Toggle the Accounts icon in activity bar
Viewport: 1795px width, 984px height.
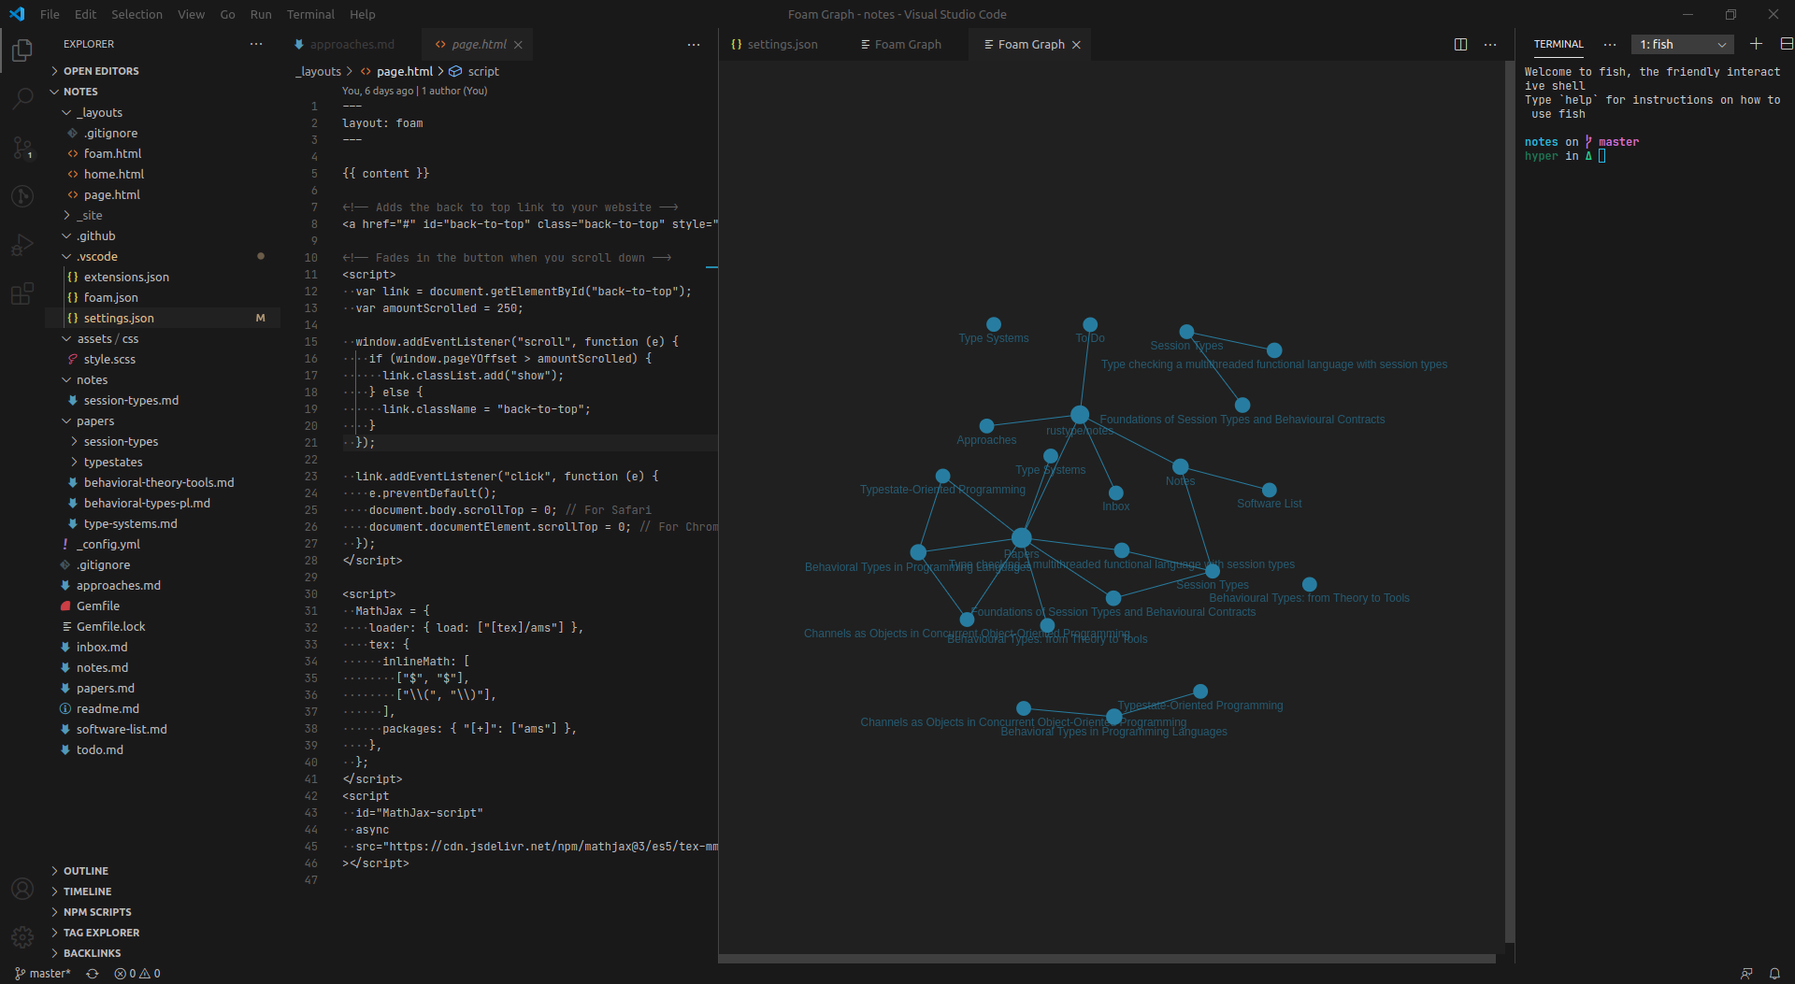(x=22, y=889)
